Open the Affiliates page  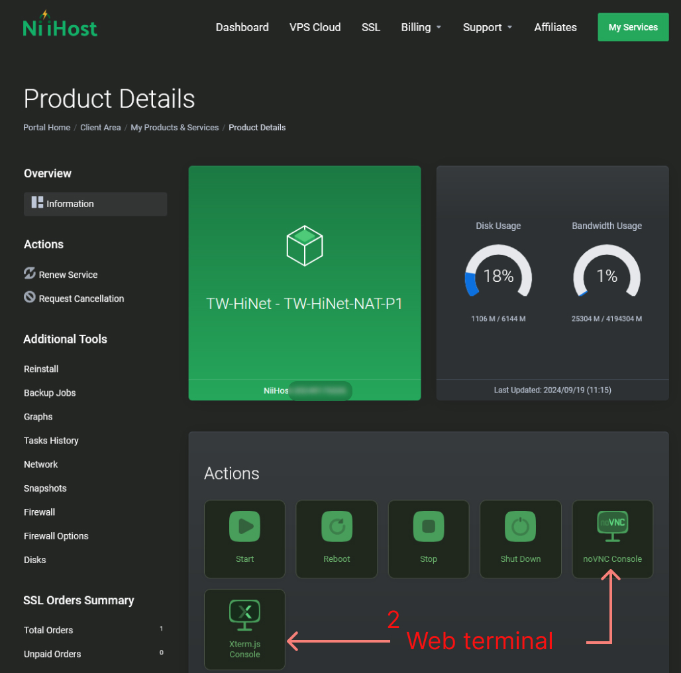[556, 27]
